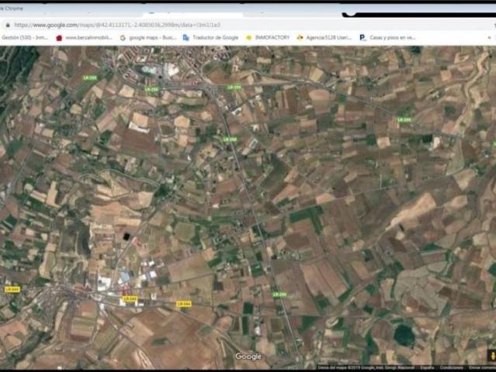Open the Agencia:5128 bookmark
Screen dimensions: 496x372
[x=324, y=37]
